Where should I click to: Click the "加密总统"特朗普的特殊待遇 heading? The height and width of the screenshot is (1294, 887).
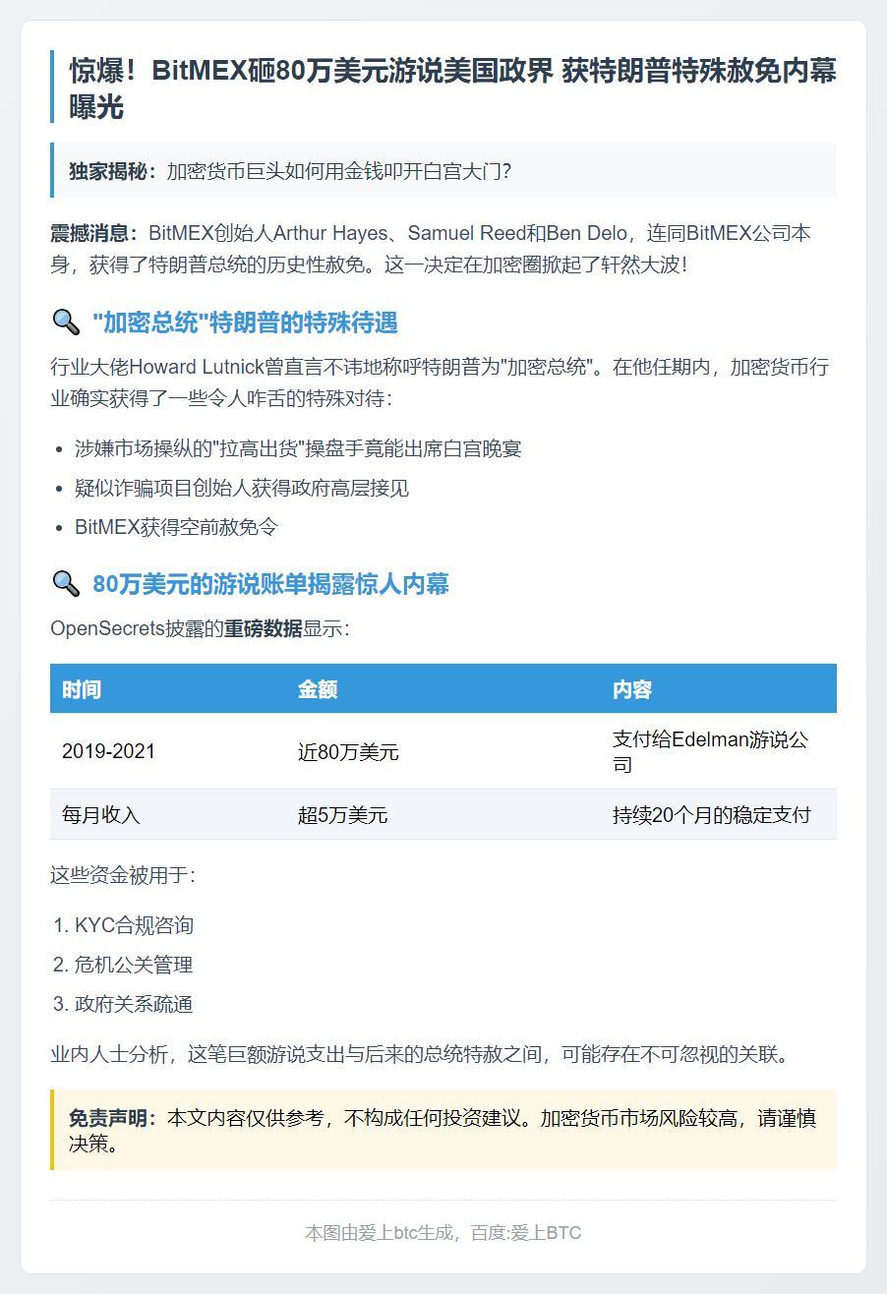point(245,323)
